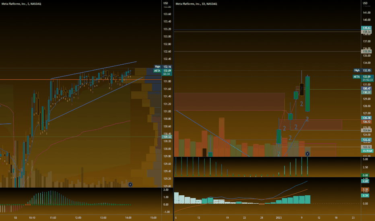
Task: Select the High 132.16 price label
Action: coord(163,67)
